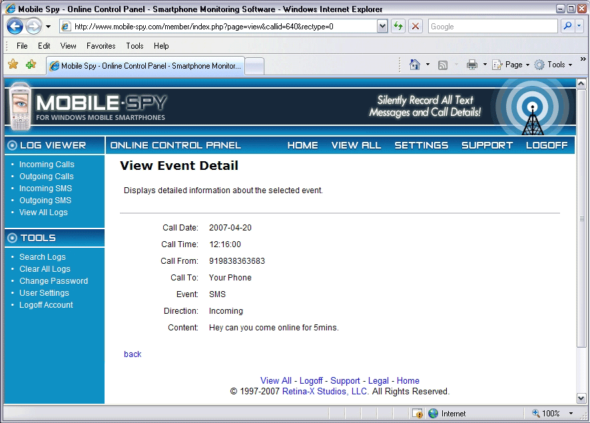Screen dimensions: 590x423
Task: Click View All Logs in sidebar
Action: click(43, 212)
